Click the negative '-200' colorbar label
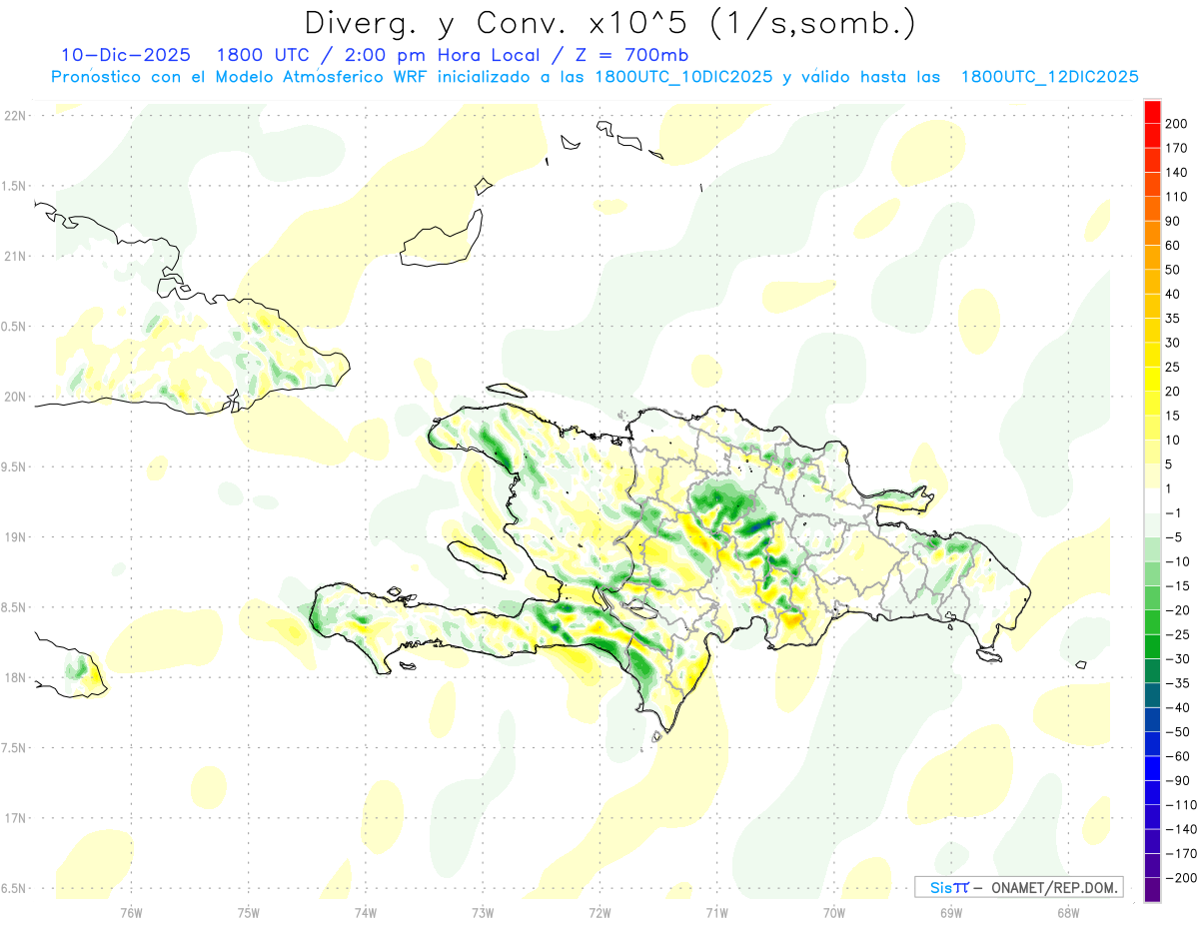Image resolution: width=1199 pixels, height=926 pixels. (1181, 877)
